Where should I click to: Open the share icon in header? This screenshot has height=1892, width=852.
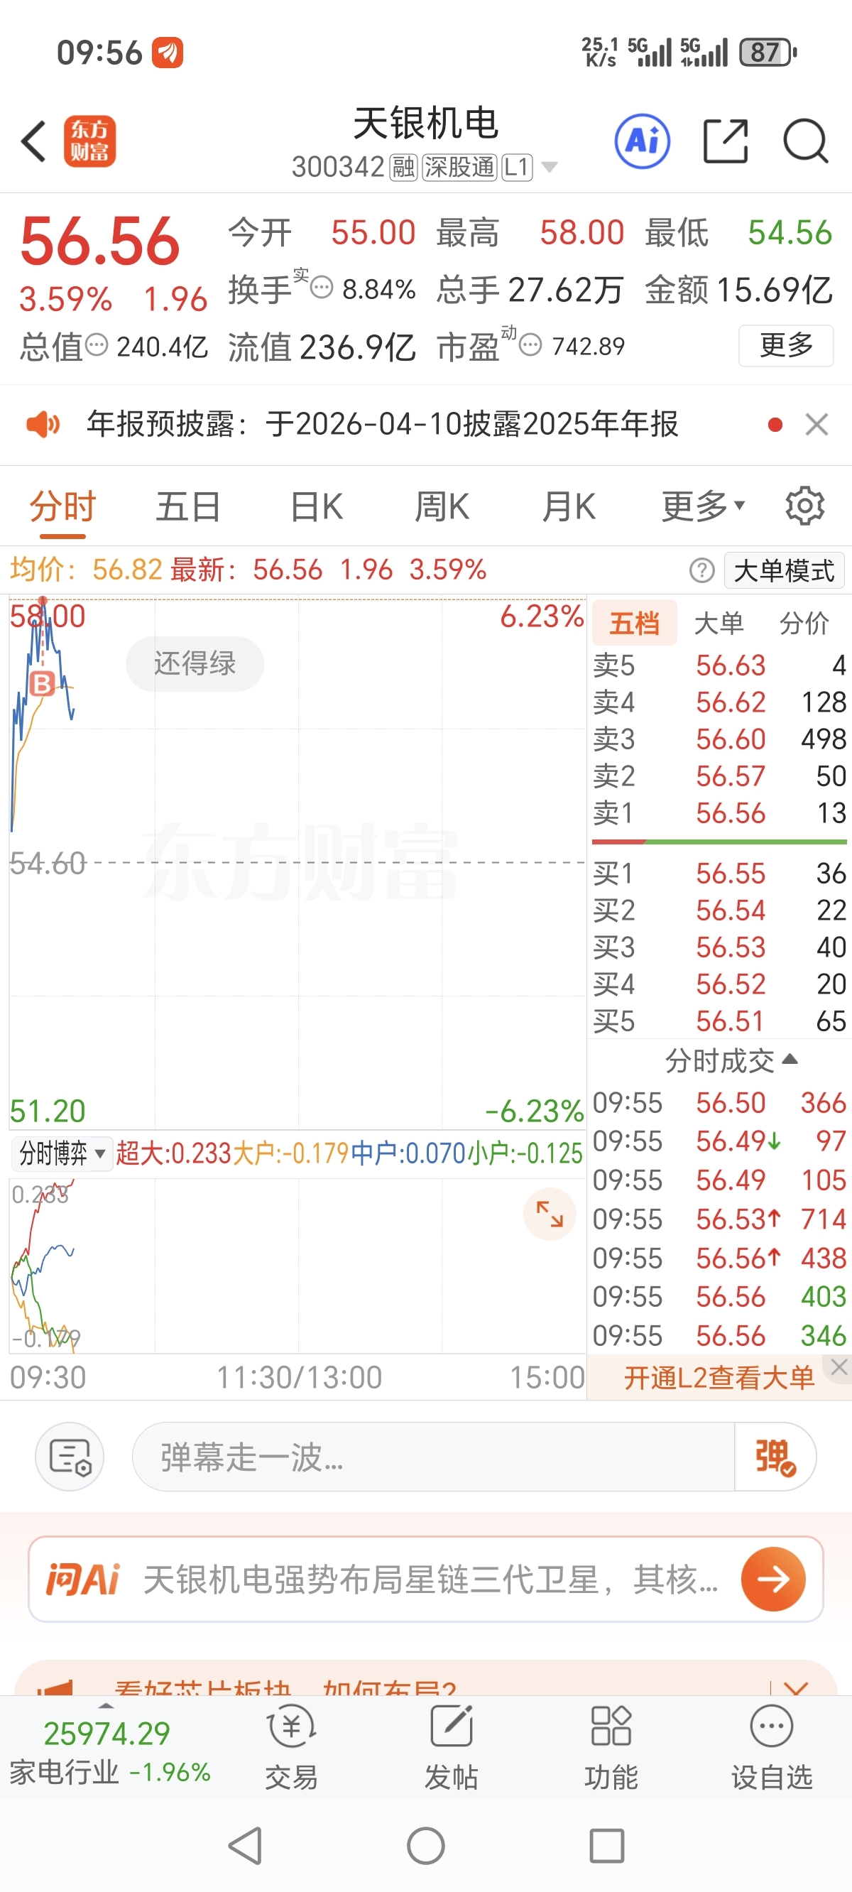[x=725, y=141]
